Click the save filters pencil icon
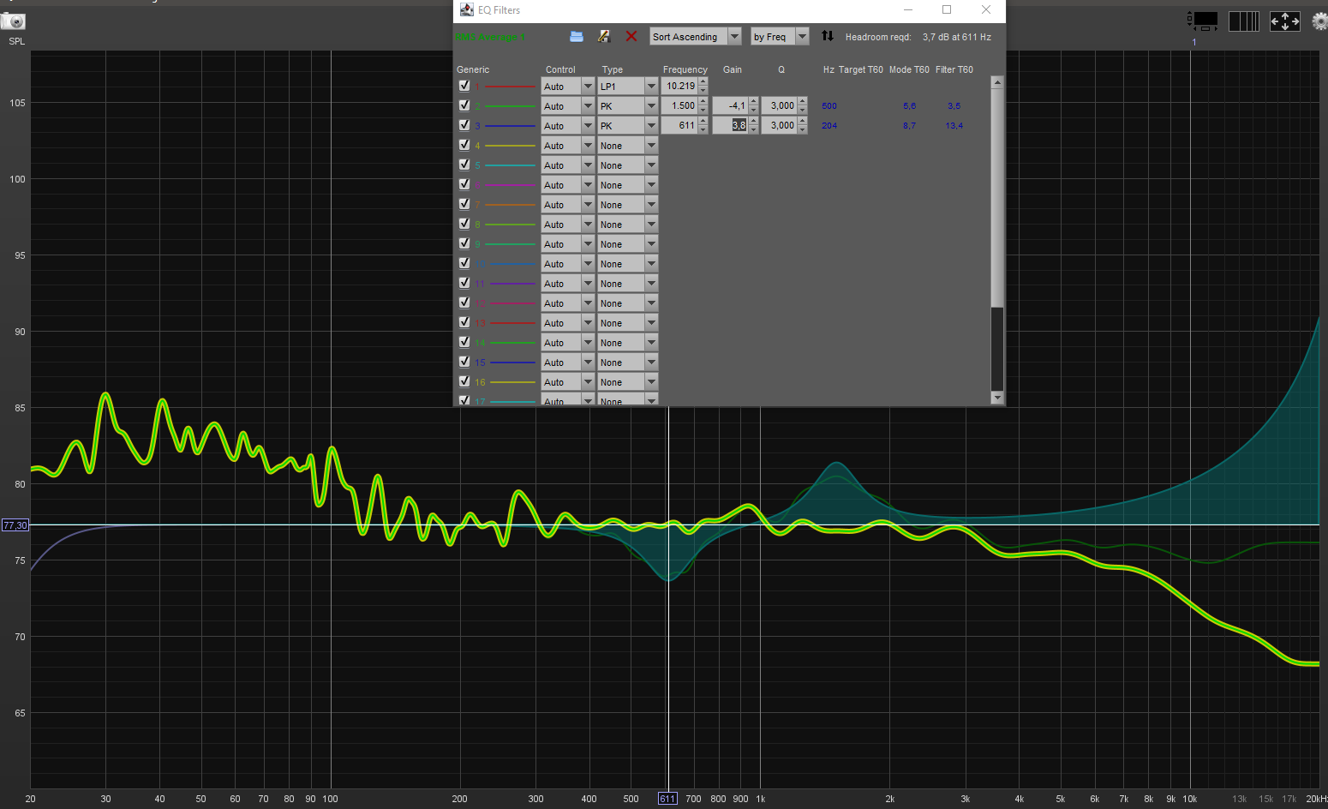Viewport: 1328px width, 809px height. pyautogui.click(x=603, y=36)
